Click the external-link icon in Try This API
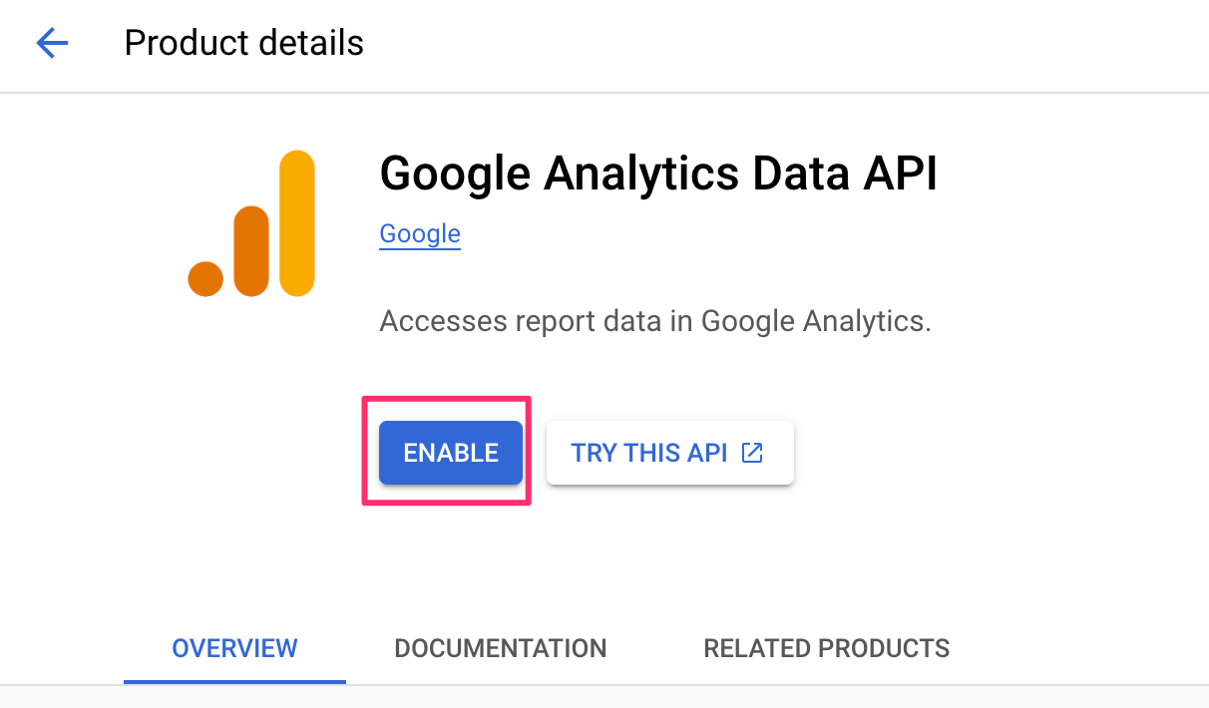Image resolution: width=1209 pixels, height=708 pixels. click(x=752, y=453)
